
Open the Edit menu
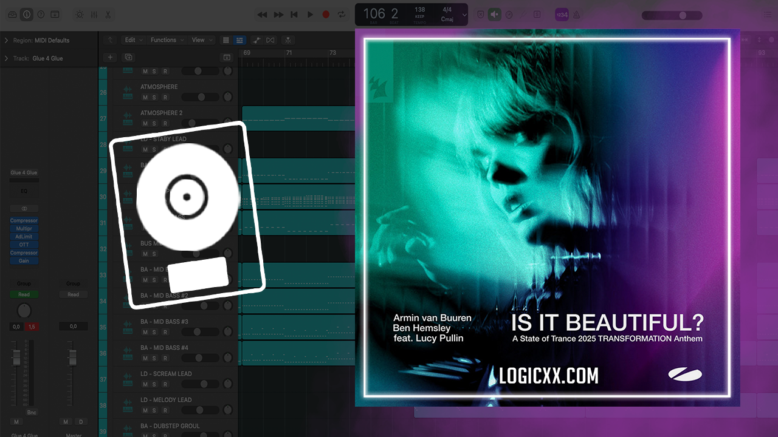tap(133, 40)
